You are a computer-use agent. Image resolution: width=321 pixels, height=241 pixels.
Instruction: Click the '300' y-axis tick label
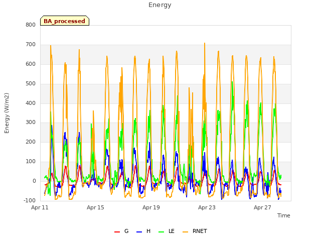[31, 123]
